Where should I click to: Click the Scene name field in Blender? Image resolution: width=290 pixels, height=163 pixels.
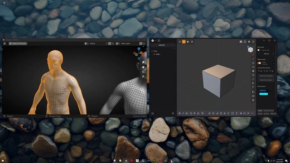98,43
